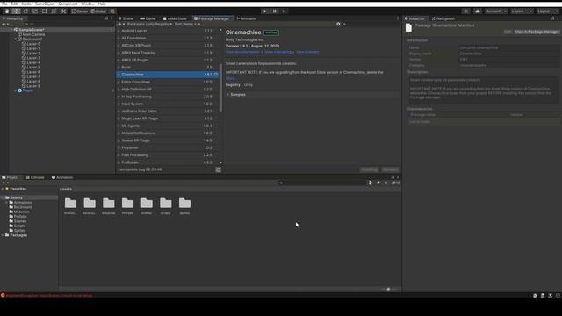The width and height of the screenshot is (562, 316).
Task: Collapse the SampleScene tree node
Action: (11, 30)
